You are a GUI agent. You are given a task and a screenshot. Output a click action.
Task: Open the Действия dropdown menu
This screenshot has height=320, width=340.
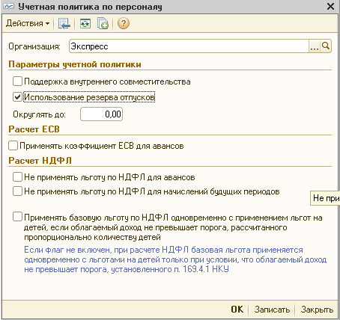point(28,23)
